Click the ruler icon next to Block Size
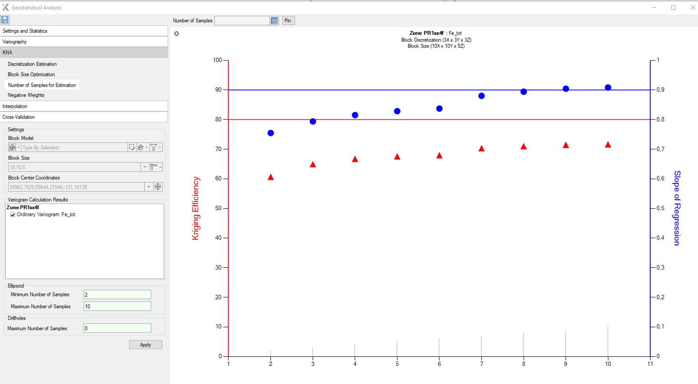Screen dimensions: 698x384 tap(153, 167)
